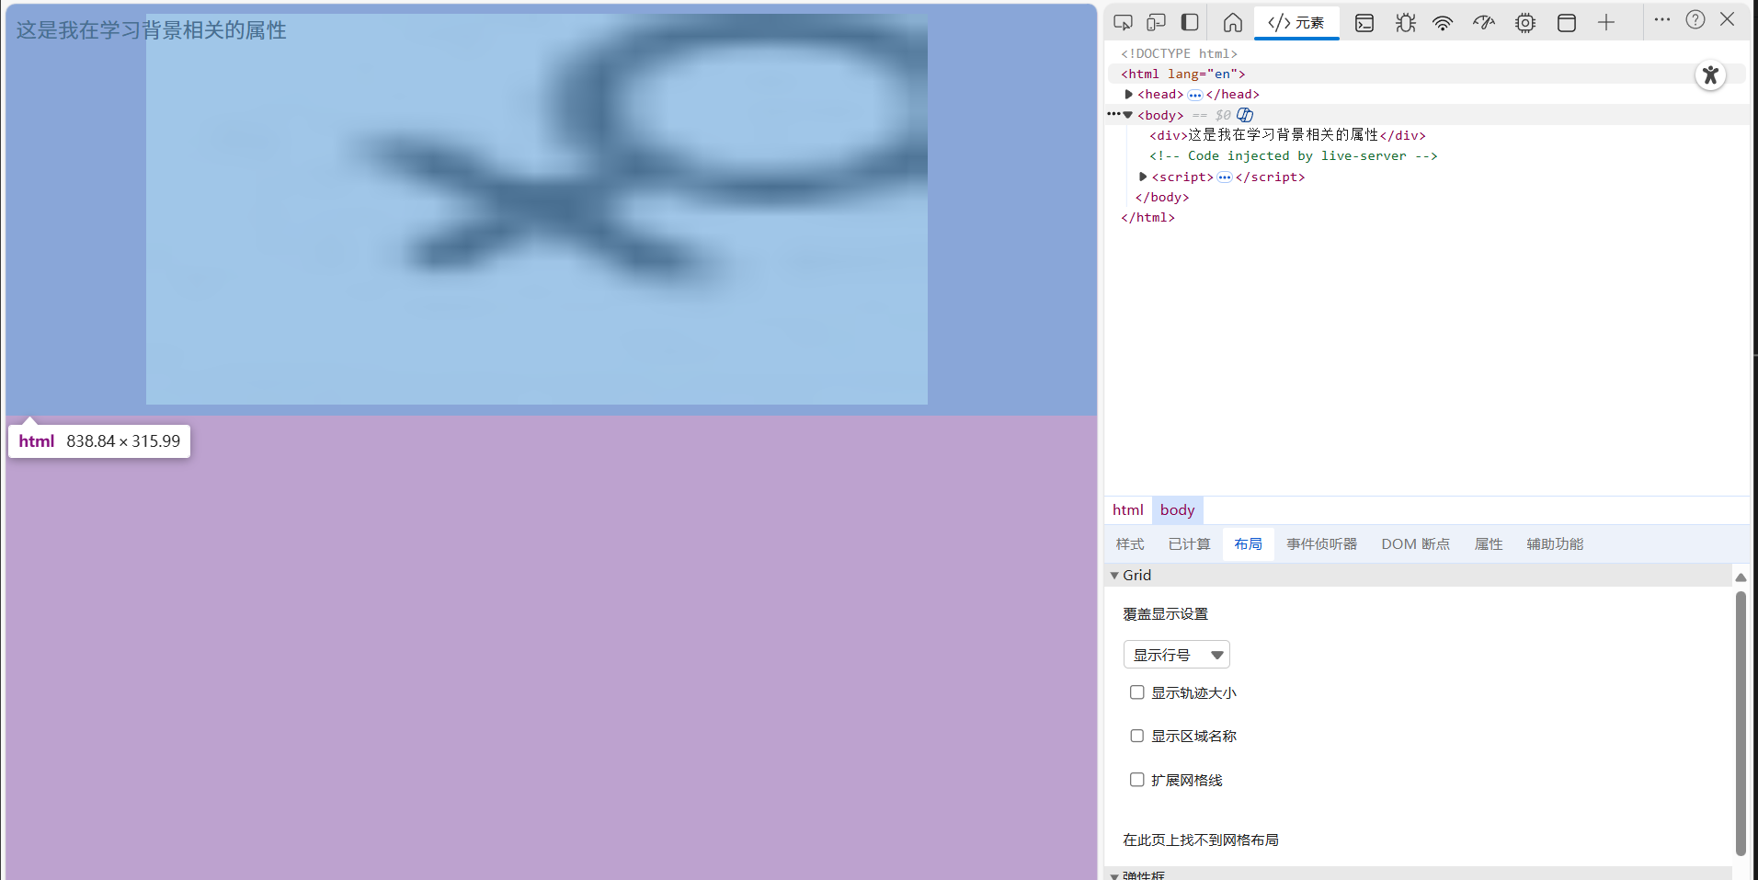This screenshot has height=880, width=1758.
Task: Click the plus icon for more tools
Action: (1606, 23)
